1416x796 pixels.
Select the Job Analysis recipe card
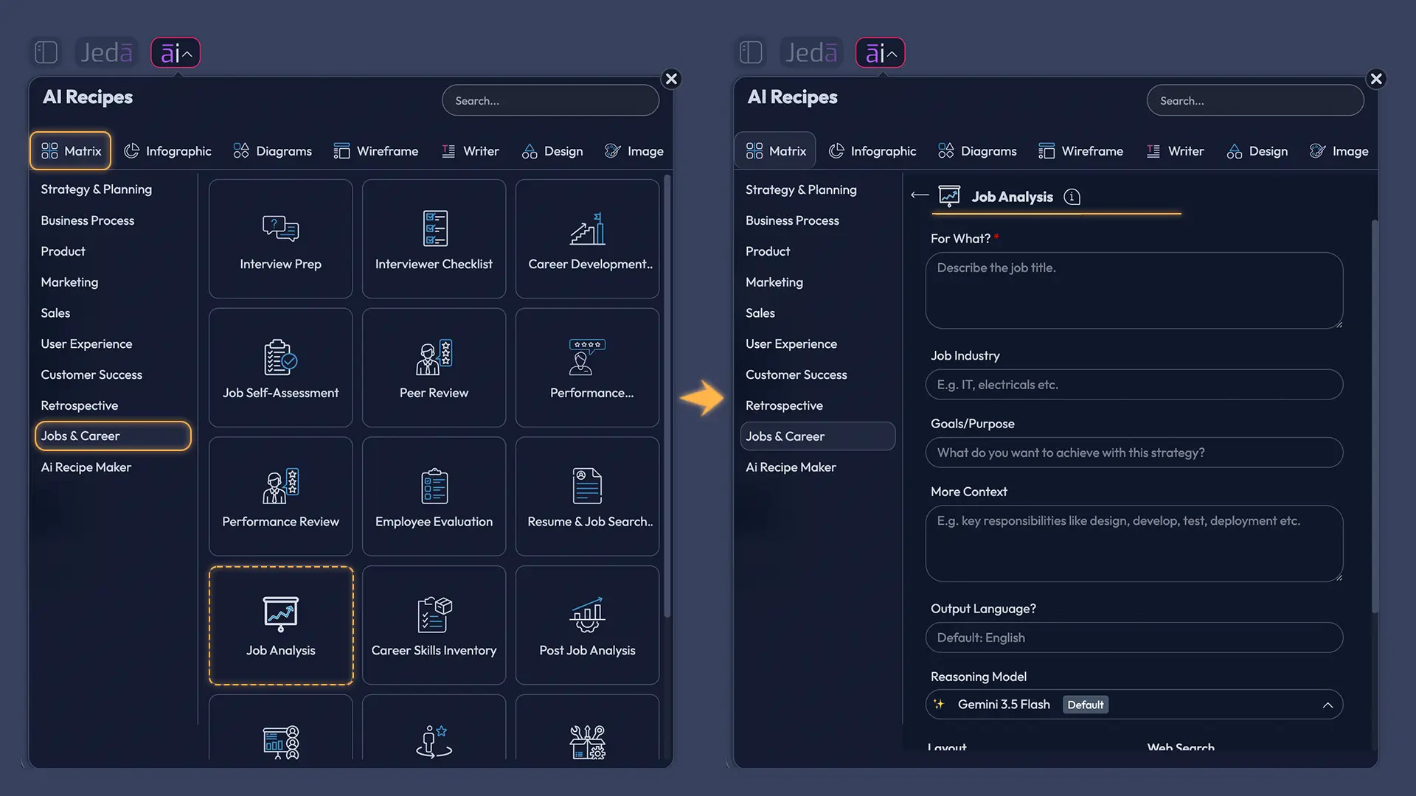coord(280,626)
